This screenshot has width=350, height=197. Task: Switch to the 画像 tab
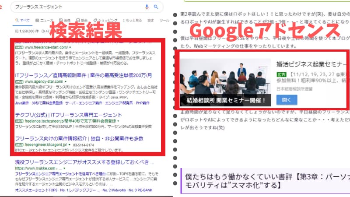point(65,20)
